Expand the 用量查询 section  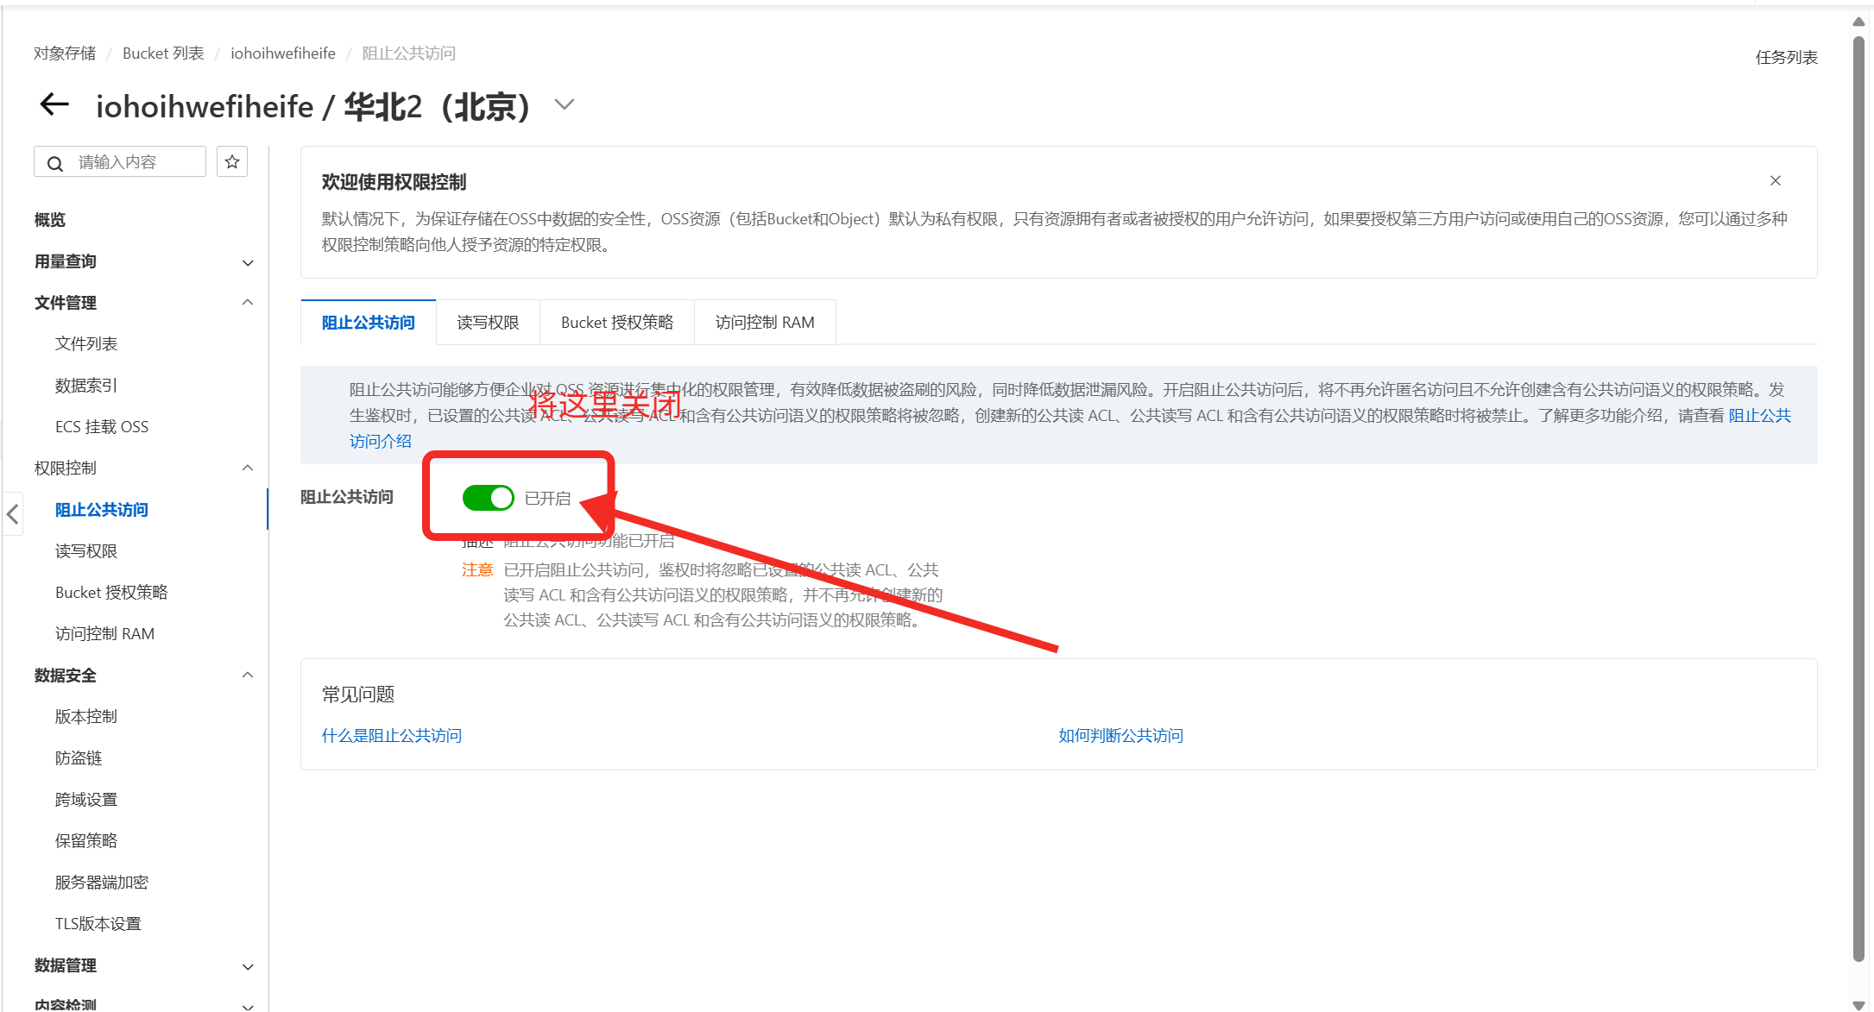[x=248, y=262]
